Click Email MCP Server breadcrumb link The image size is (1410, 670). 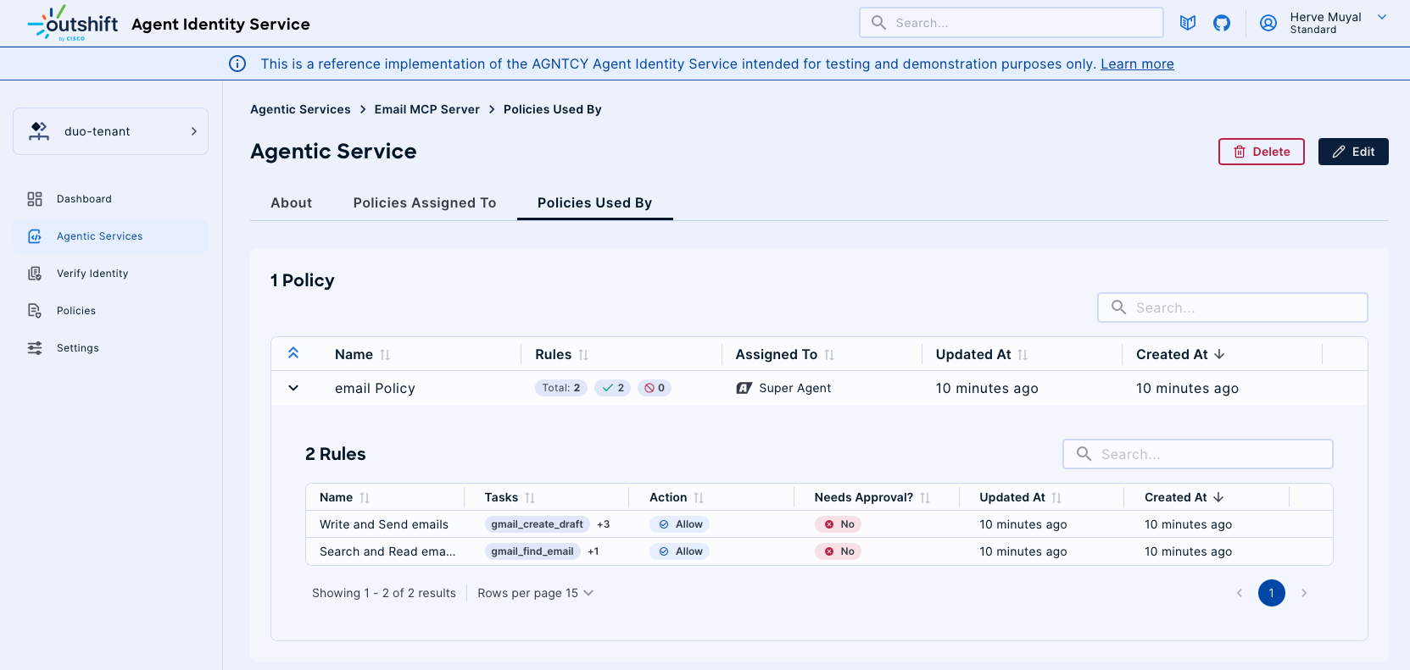427,109
